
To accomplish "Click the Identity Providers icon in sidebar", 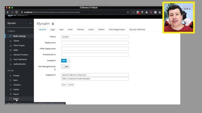I will pos(10,55).
